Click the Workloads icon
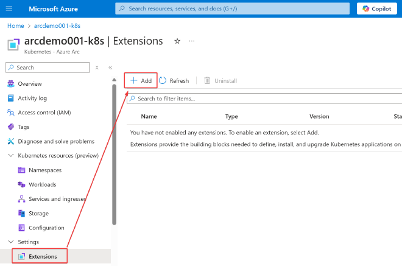Screen dimensions: 402x266 pyautogui.click(x=21, y=184)
